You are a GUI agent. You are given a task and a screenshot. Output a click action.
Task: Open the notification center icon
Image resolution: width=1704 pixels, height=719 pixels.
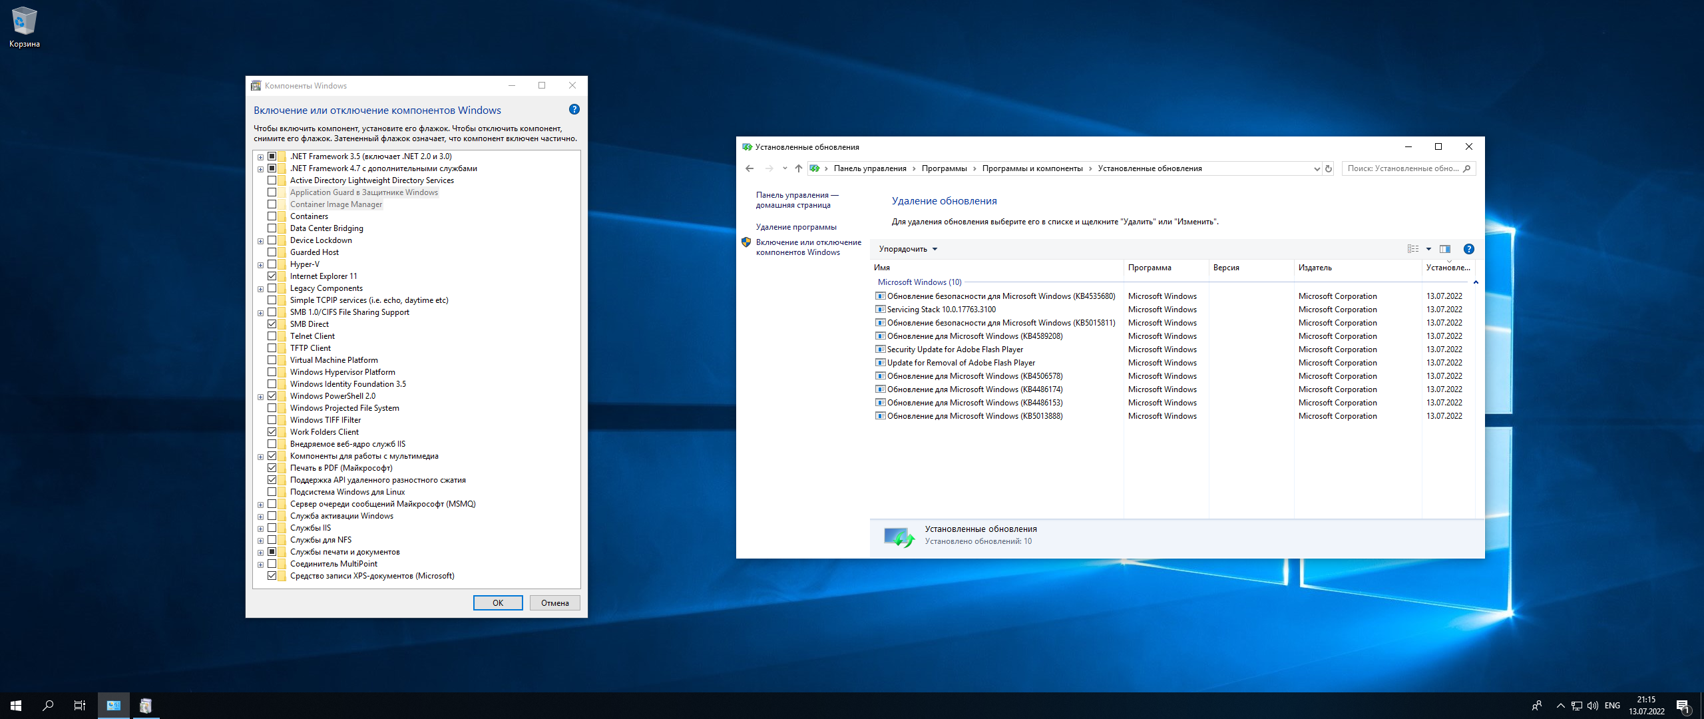tap(1683, 706)
